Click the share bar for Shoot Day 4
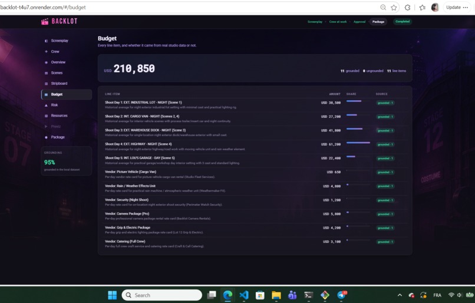This screenshot has width=475, height=303. [358, 143]
